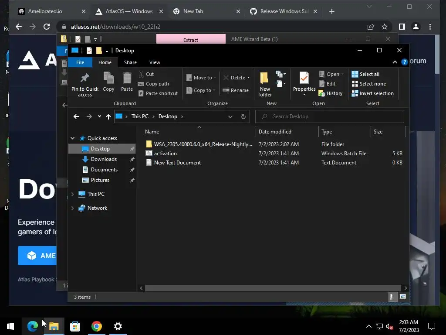Open Settings gear from the taskbar
Viewport: 446px width, 335px height.
(x=118, y=326)
